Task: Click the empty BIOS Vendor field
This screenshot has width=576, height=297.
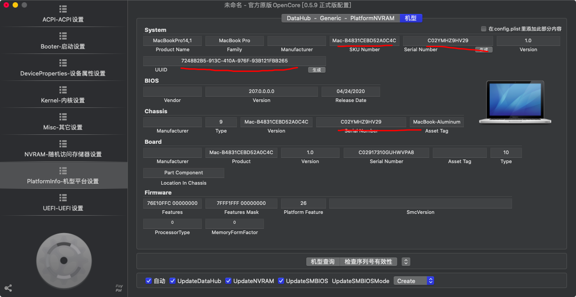Action: coord(172,91)
